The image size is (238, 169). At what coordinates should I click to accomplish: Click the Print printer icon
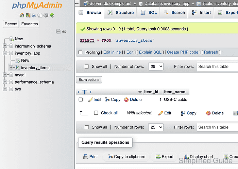pyautogui.click(x=86, y=157)
